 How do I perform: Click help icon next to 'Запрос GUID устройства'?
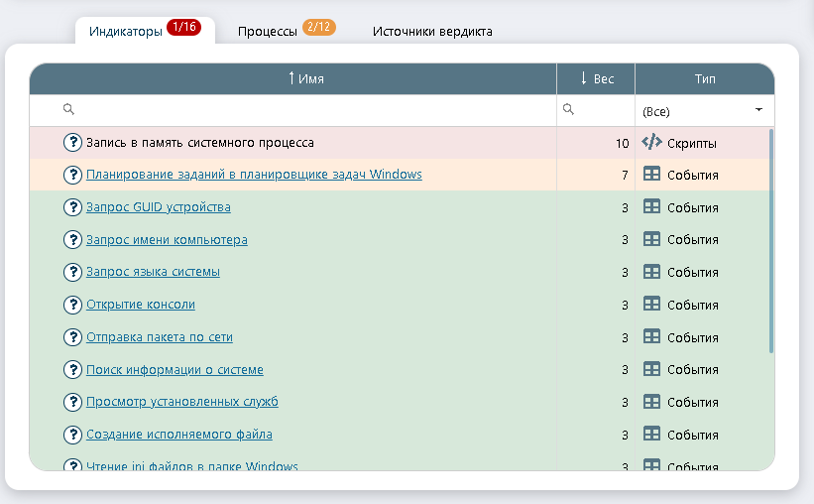pyautogui.click(x=72, y=207)
